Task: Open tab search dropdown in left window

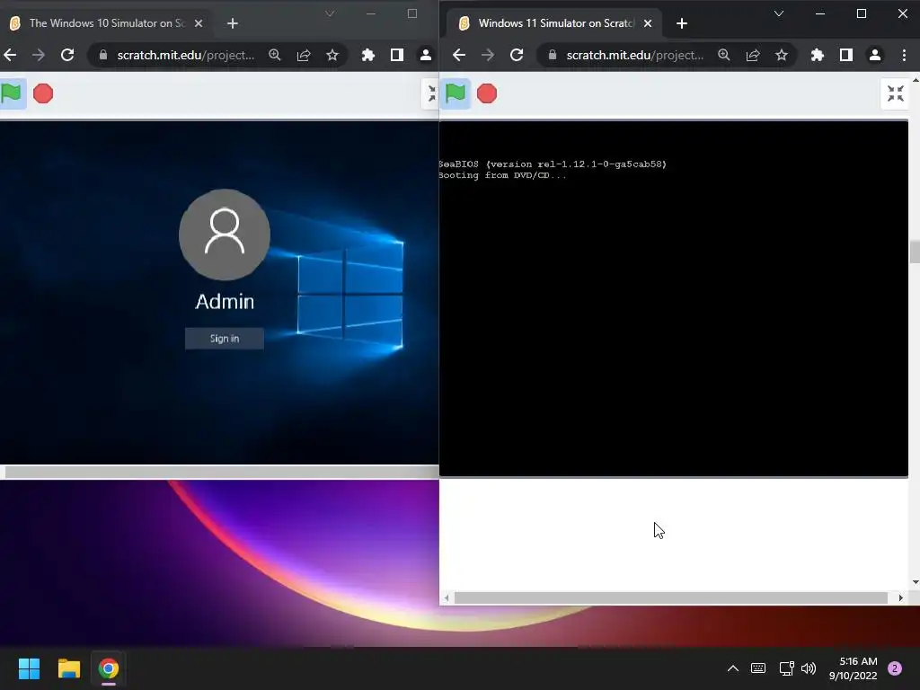Action: tap(330, 13)
